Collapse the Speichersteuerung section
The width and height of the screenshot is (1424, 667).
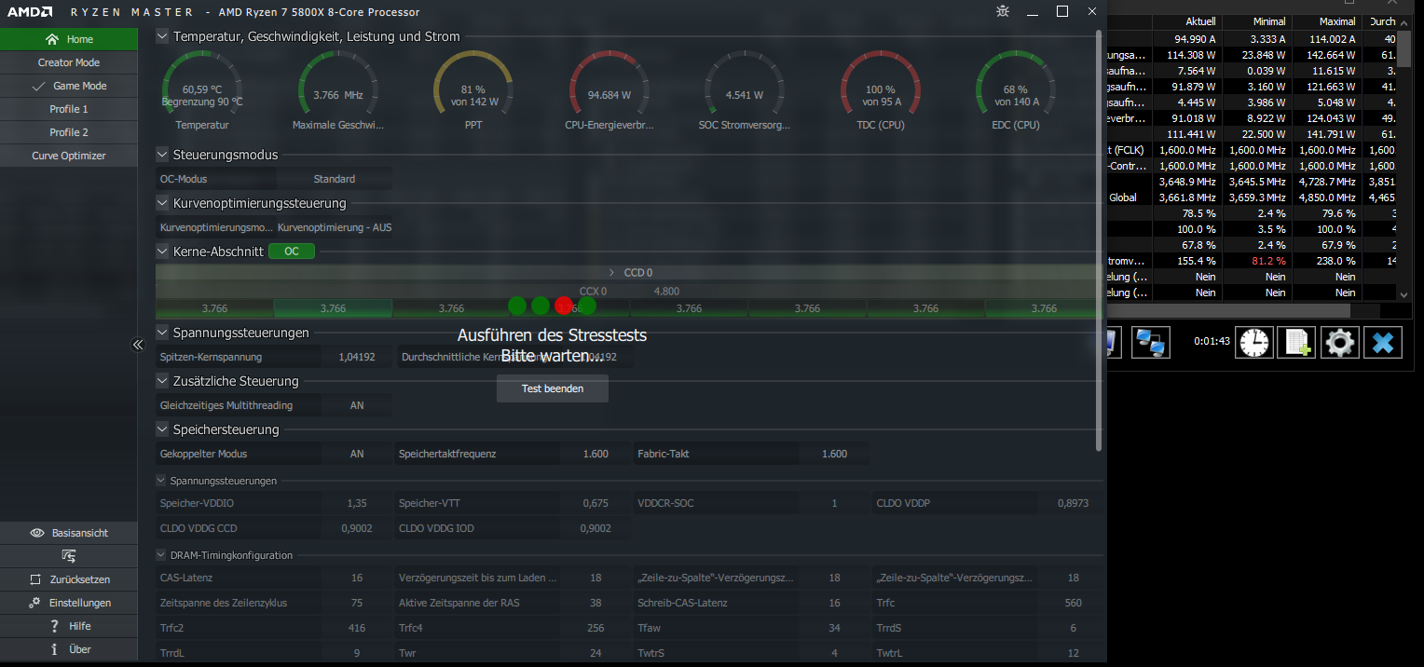pos(162,429)
